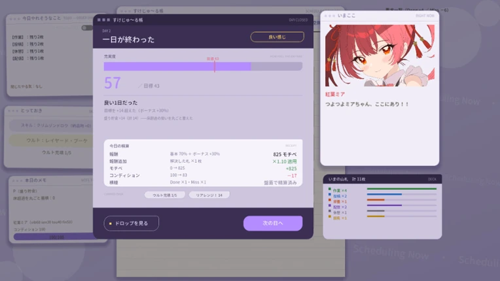
Task: Click the 紅葉ミア character portrait
Action: pos(380,56)
